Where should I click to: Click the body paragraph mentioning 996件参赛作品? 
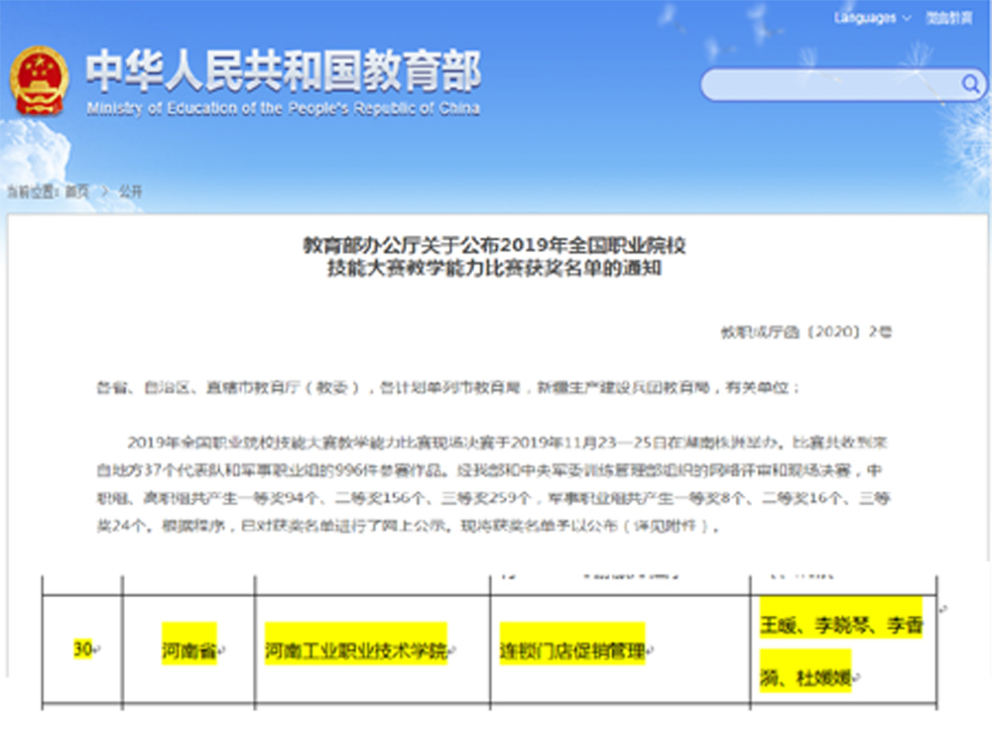tap(495, 484)
